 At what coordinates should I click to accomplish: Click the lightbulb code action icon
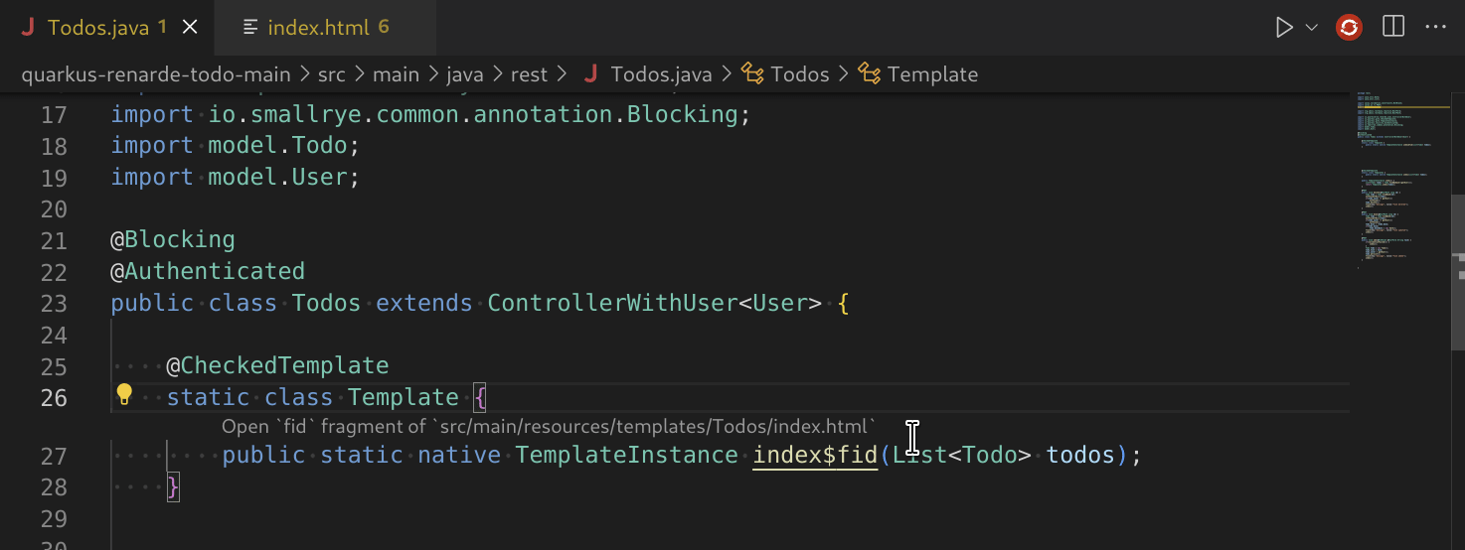124,395
